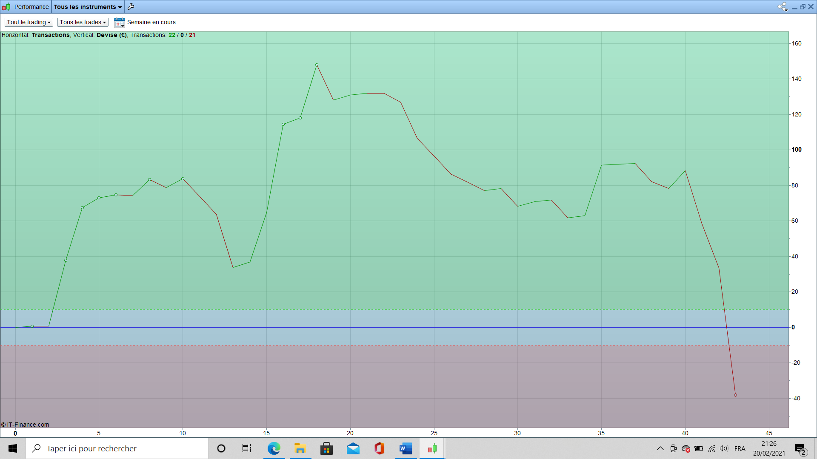Click the peak data point near 148
The image size is (817, 459).
[317, 65]
